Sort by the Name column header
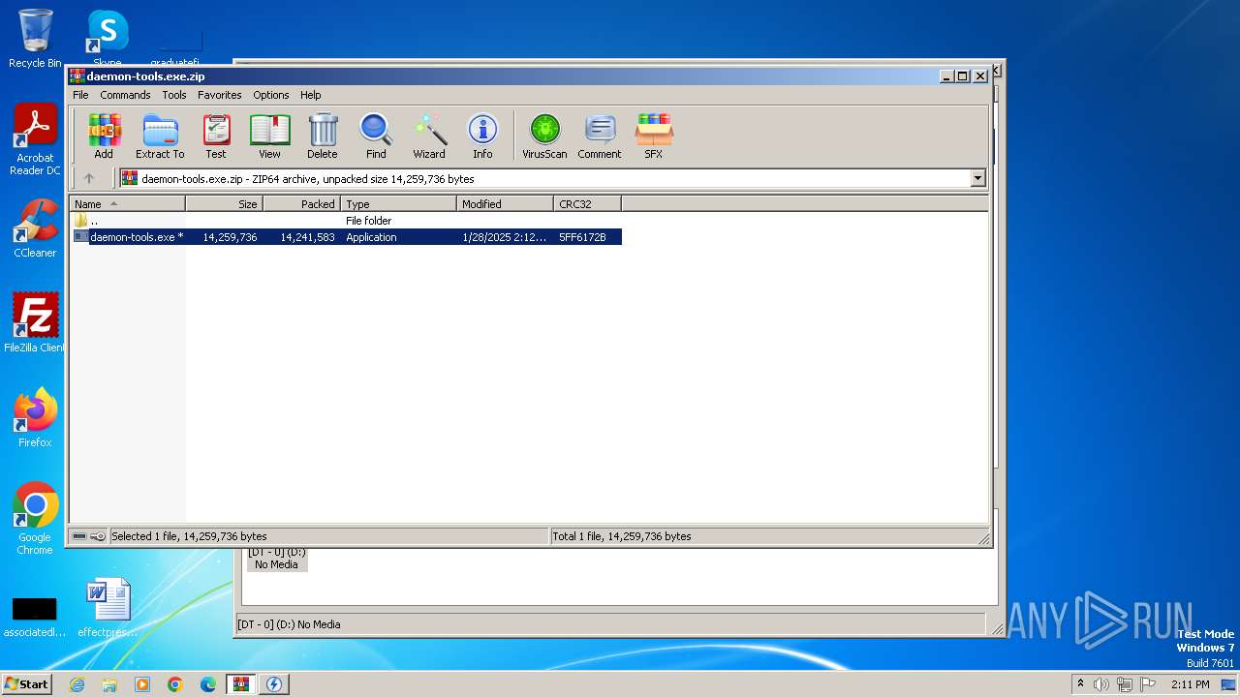The width and height of the screenshot is (1240, 697). (127, 203)
